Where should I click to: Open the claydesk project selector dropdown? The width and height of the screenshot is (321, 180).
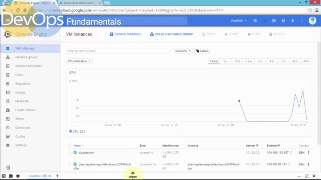(x=239, y=21)
